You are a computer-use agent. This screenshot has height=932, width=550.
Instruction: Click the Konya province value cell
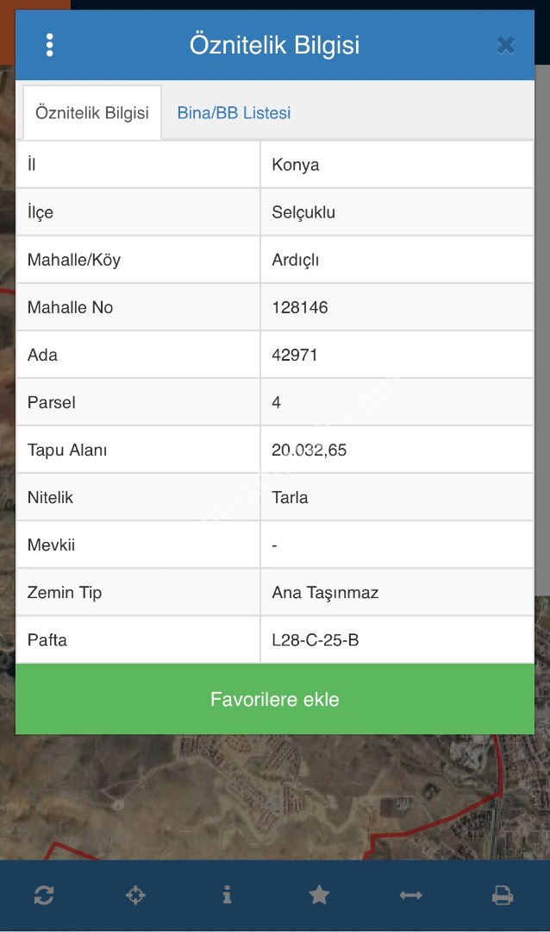[296, 165]
